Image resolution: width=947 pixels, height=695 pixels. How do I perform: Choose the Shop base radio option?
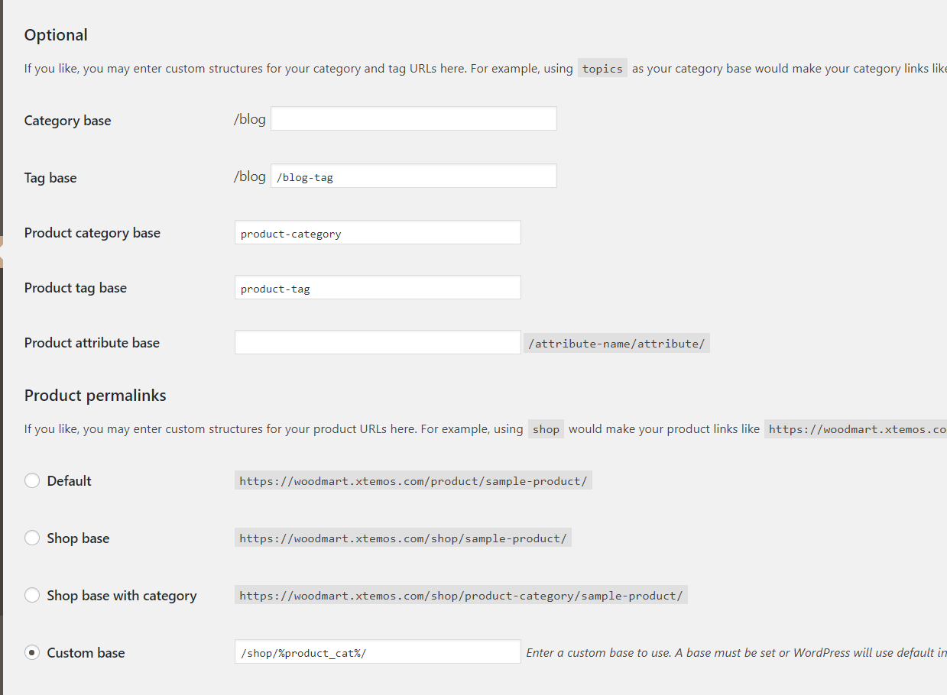point(32,538)
